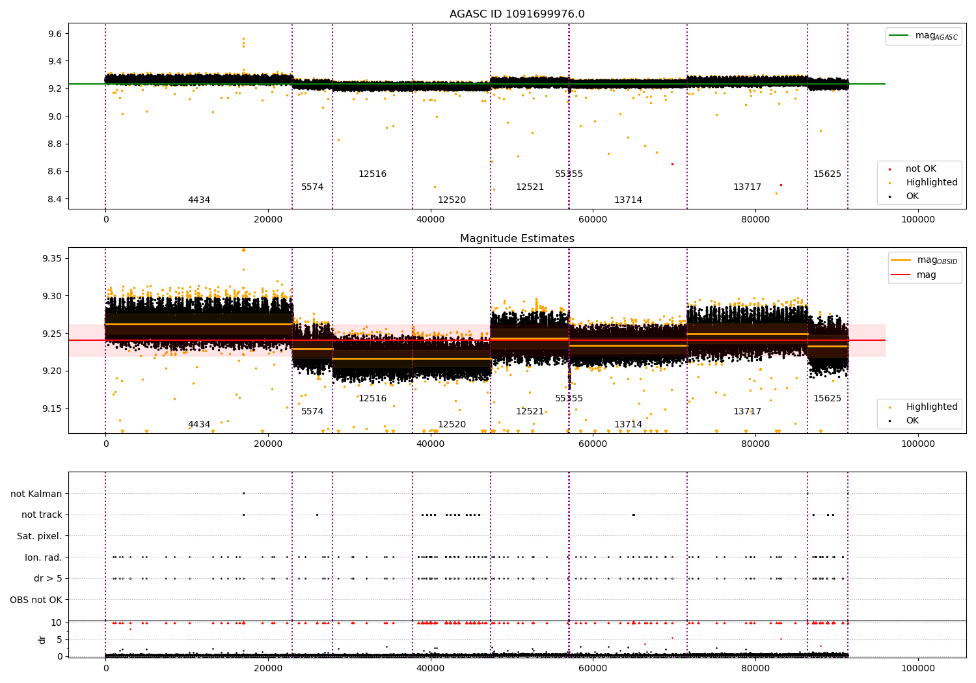Viewport: 976px width, 683px height.
Task: Click the "Magnitude Estimates" plot title
Action: [517, 239]
